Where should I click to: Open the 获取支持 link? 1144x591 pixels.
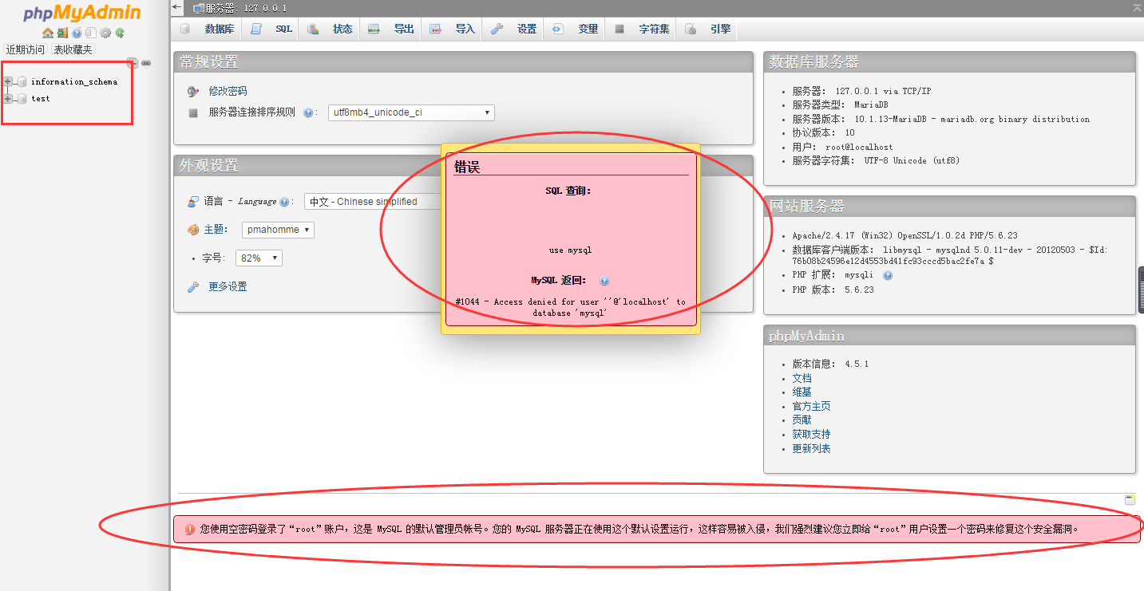pyautogui.click(x=811, y=435)
